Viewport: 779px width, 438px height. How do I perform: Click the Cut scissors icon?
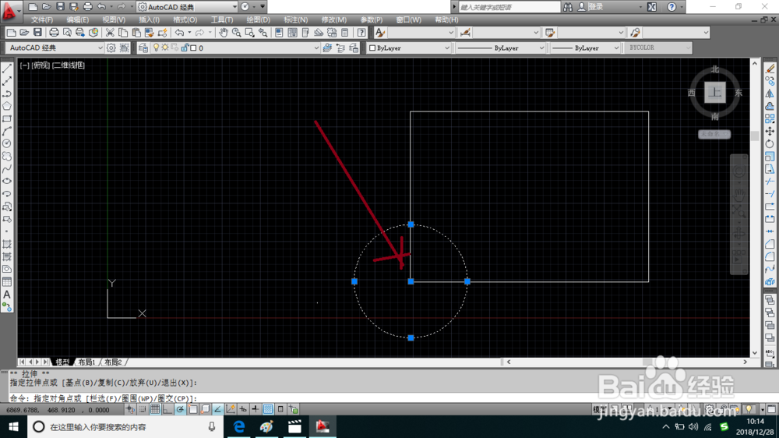[x=110, y=33]
